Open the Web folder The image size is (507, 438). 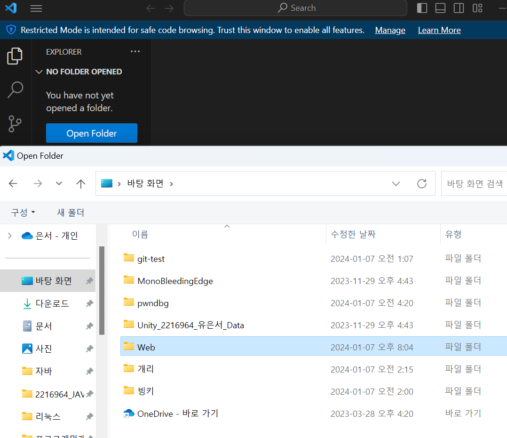tap(145, 347)
